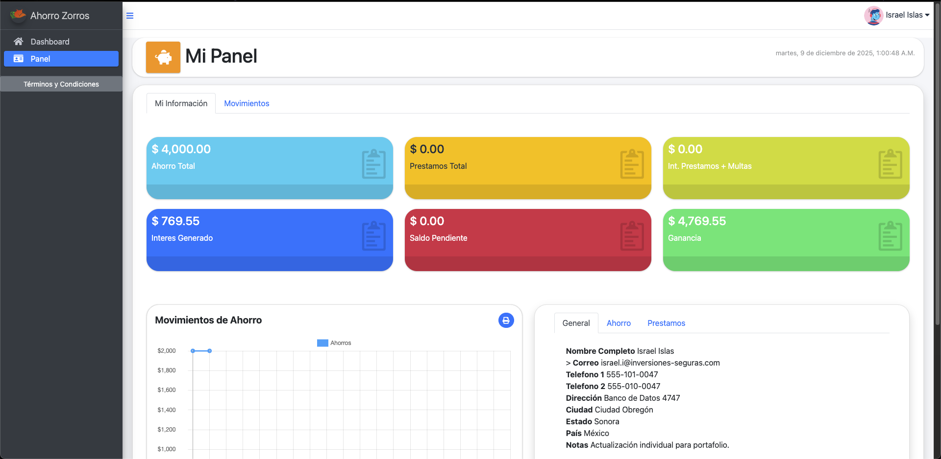Click the user avatar picture in the top bar

tap(874, 15)
